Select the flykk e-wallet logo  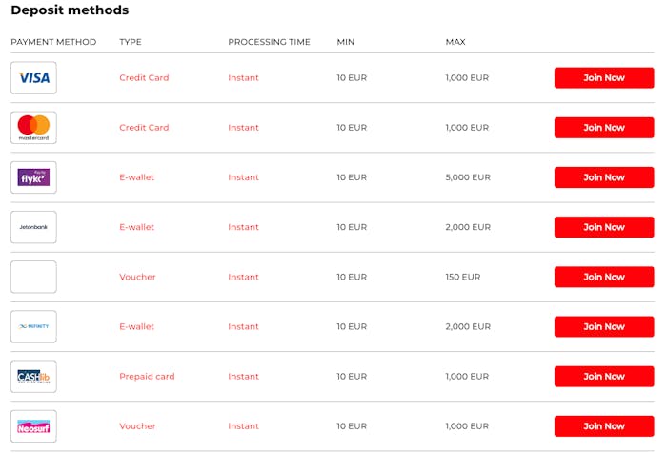point(33,177)
